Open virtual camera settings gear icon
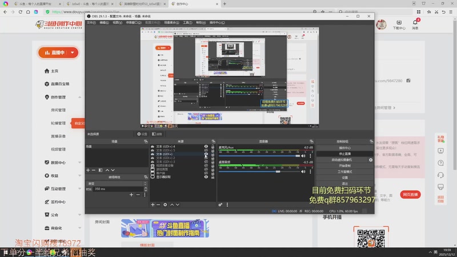The image size is (457, 257). tap(371, 160)
